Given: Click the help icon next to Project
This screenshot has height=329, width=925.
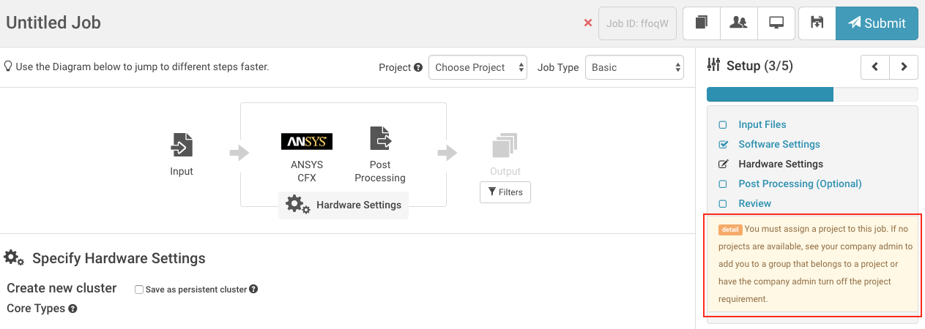Looking at the screenshot, I should point(418,67).
